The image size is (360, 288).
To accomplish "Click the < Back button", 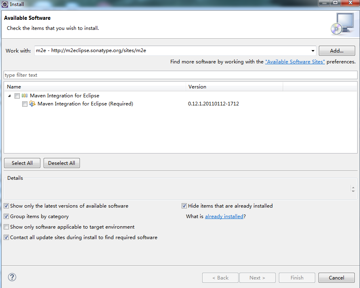I will pyautogui.click(x=220, y=277).
